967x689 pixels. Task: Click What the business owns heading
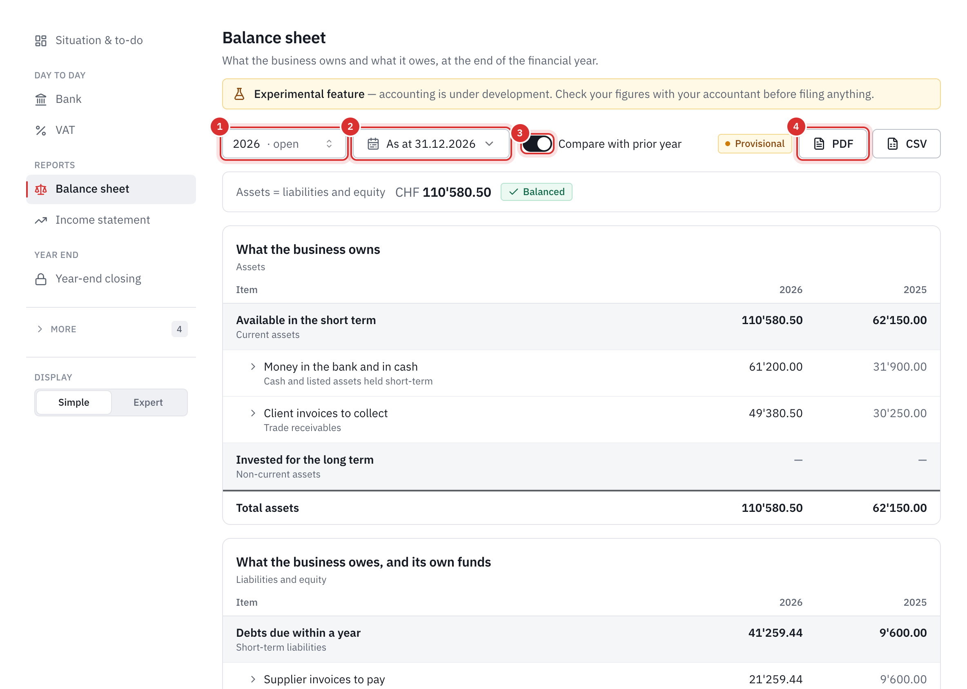tap(308, 249)
